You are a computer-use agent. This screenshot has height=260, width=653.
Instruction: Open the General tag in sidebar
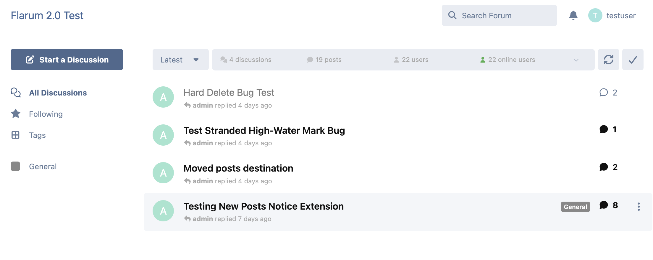coord(43,166)
